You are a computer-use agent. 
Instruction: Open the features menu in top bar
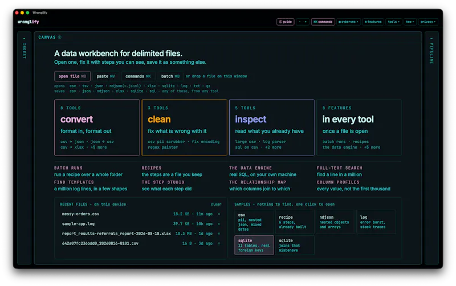click(x=373, y=22)
